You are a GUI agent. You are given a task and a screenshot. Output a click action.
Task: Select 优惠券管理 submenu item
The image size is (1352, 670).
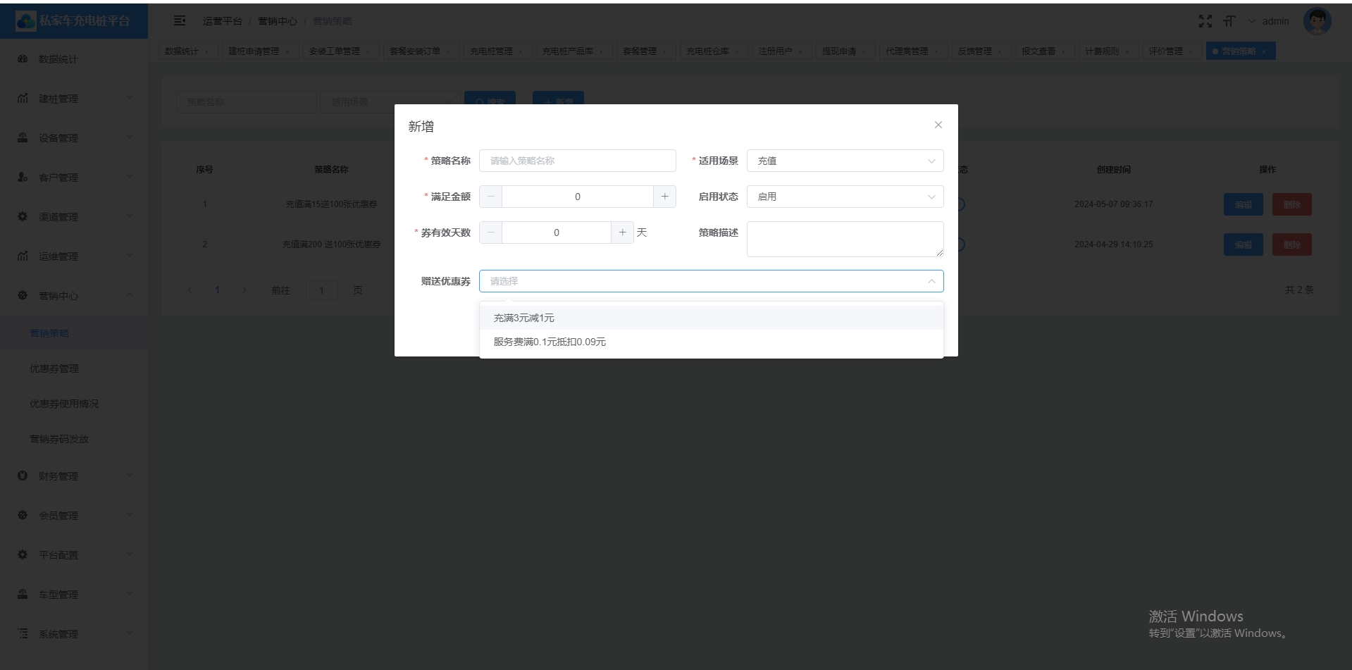74,368
